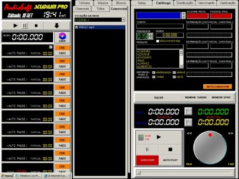Click the orange AUTO-CADASTRO button
This screenshot has height=179, width=239.
218,86
